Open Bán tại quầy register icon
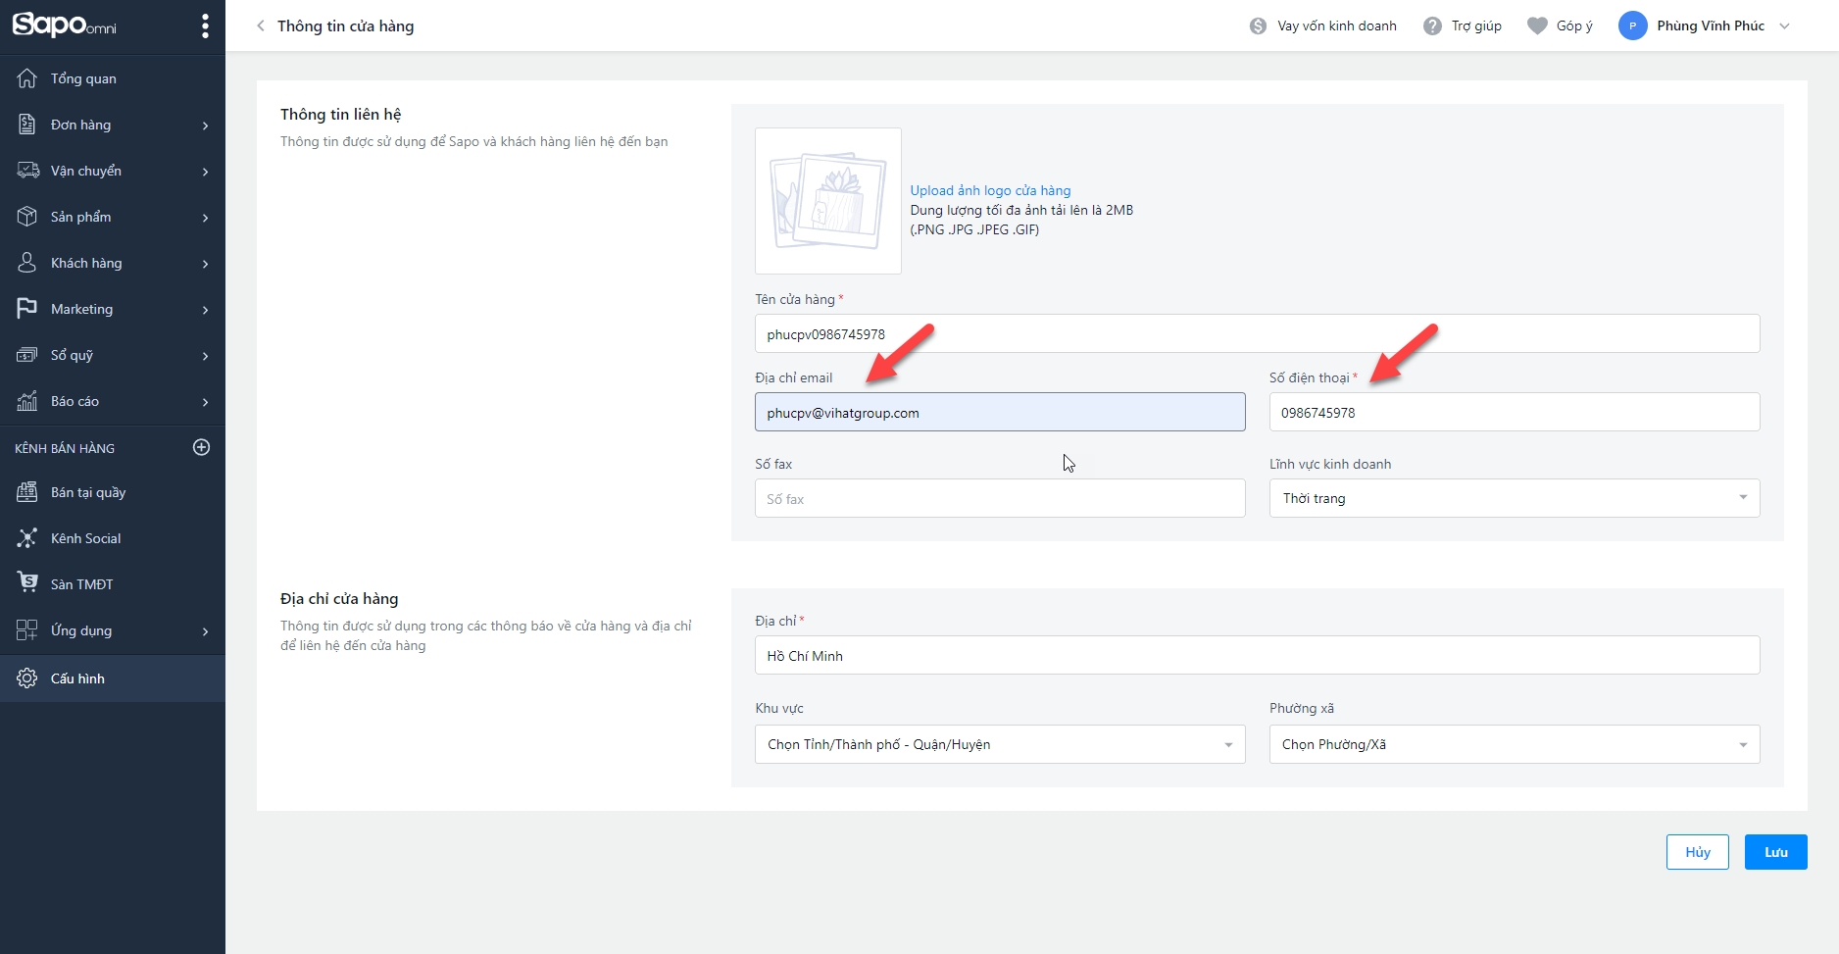 pos(27,492)
